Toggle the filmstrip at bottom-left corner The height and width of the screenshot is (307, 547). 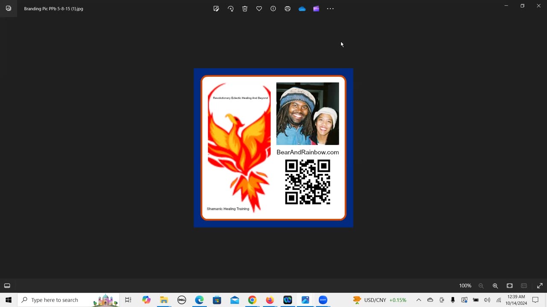(7, 286)
